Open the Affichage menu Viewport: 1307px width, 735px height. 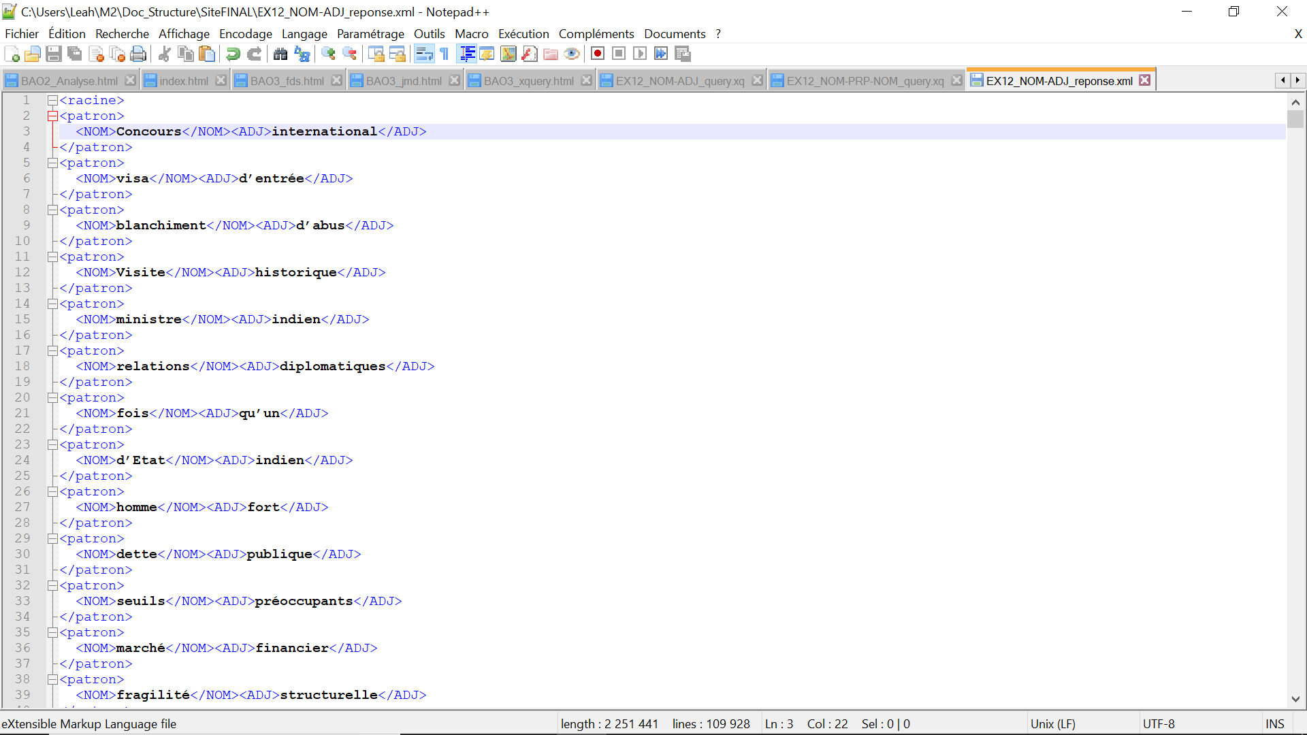(184, 34)
